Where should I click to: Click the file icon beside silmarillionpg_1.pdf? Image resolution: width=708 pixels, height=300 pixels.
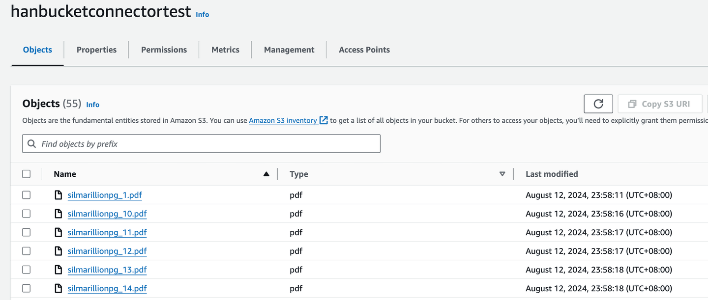[x=59, y=195]
